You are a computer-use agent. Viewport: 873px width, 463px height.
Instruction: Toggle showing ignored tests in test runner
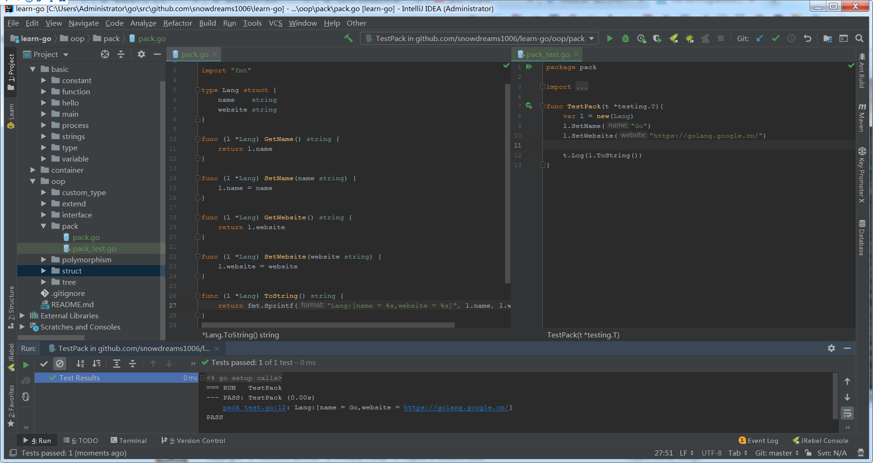(x=59, y=364)
